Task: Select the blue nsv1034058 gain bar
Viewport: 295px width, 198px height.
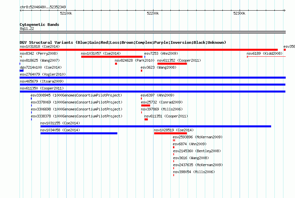Action: (79, 133)
